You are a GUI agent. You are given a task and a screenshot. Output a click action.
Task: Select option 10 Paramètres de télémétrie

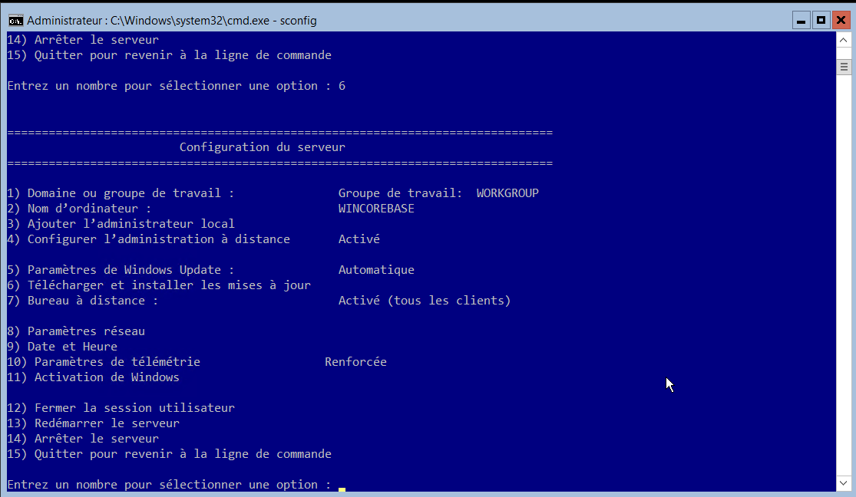tap(104, 361)
